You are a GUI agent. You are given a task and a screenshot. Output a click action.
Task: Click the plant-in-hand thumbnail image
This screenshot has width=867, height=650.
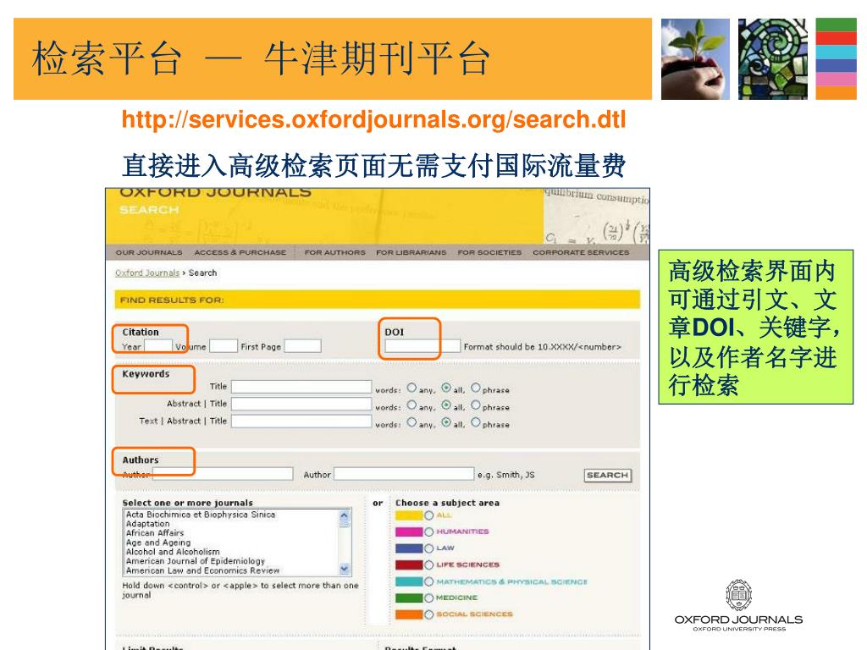(x=695, y=59)
